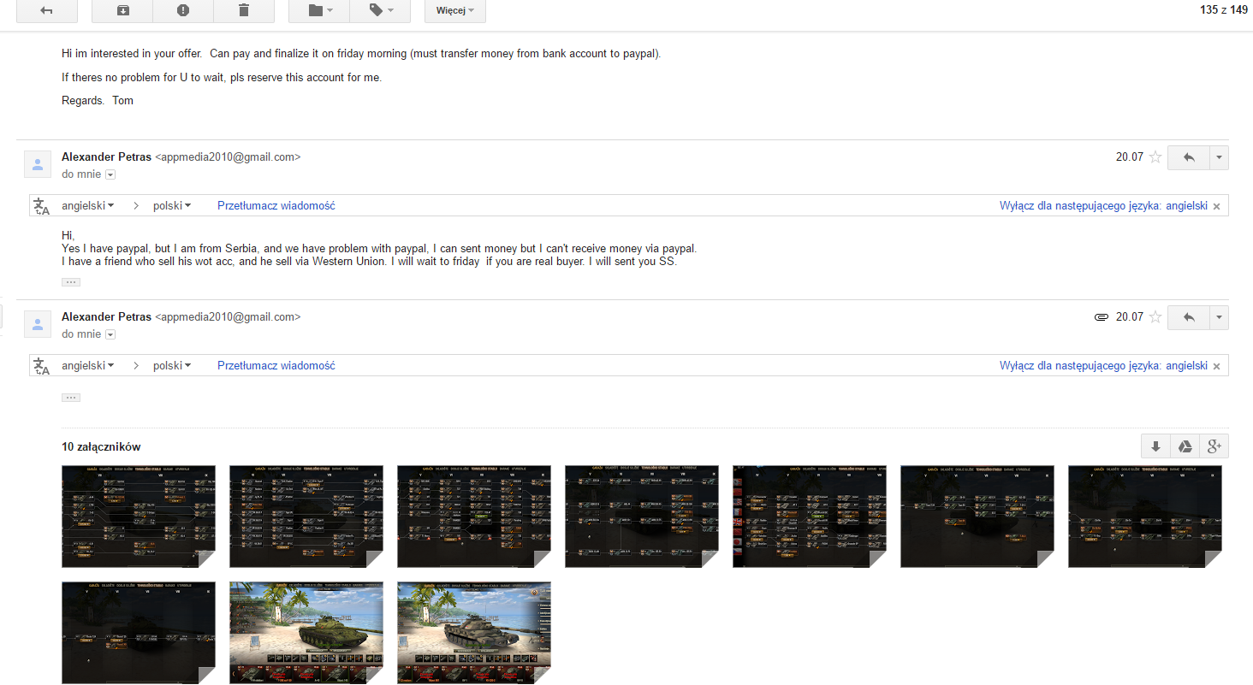Image resolution: width=1253 pixels, height=685 pixels.
Task: Star the first Alexander Petras message
Action: (1155, 157)
